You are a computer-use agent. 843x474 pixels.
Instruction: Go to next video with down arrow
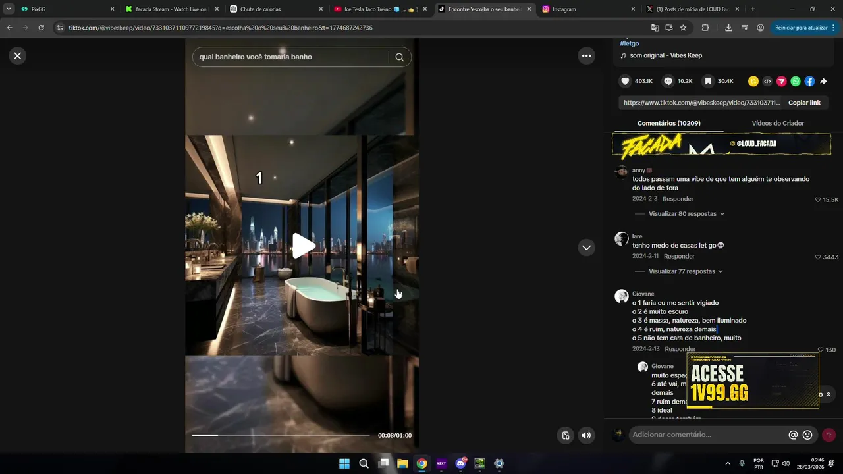586,248
